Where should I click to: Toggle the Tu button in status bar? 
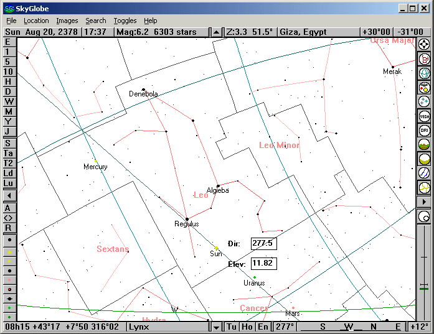232,327
